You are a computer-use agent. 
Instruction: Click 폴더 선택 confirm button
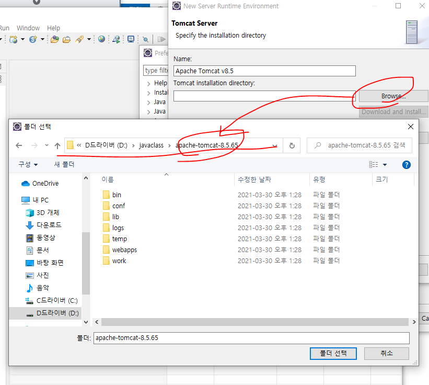tap(333, 354)
